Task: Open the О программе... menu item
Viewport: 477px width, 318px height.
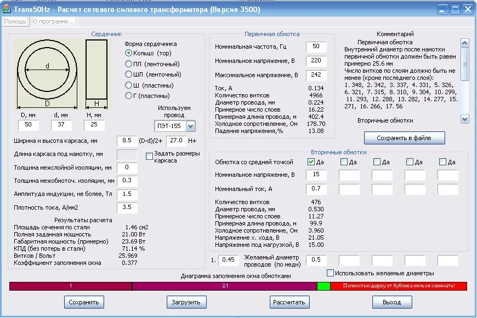Action: (x=53, y=21)
